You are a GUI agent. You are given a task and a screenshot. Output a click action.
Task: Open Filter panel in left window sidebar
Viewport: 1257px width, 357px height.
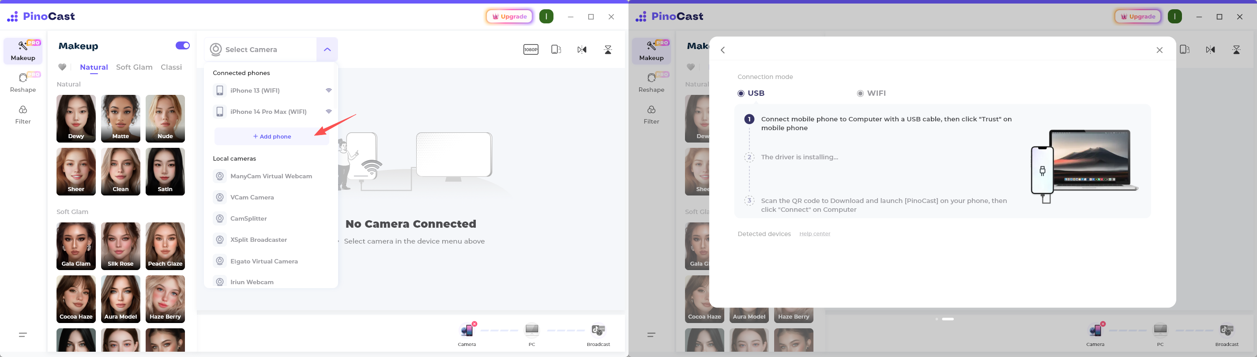[x=23, y=115]
